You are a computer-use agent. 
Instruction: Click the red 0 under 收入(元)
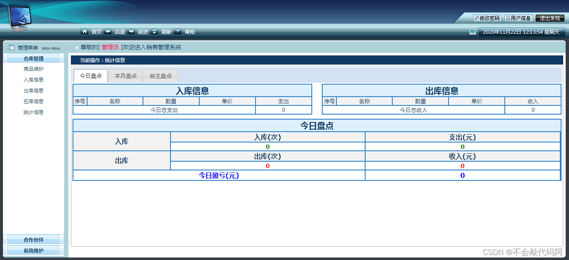click(462, 166)
